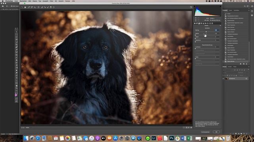Open the Lens Corrections panel icon
254x142 pixels.
[x=206, y=23]
